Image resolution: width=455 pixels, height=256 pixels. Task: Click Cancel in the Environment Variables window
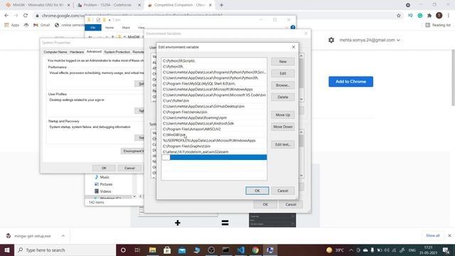pyautogui.click(x=291, y=204)
